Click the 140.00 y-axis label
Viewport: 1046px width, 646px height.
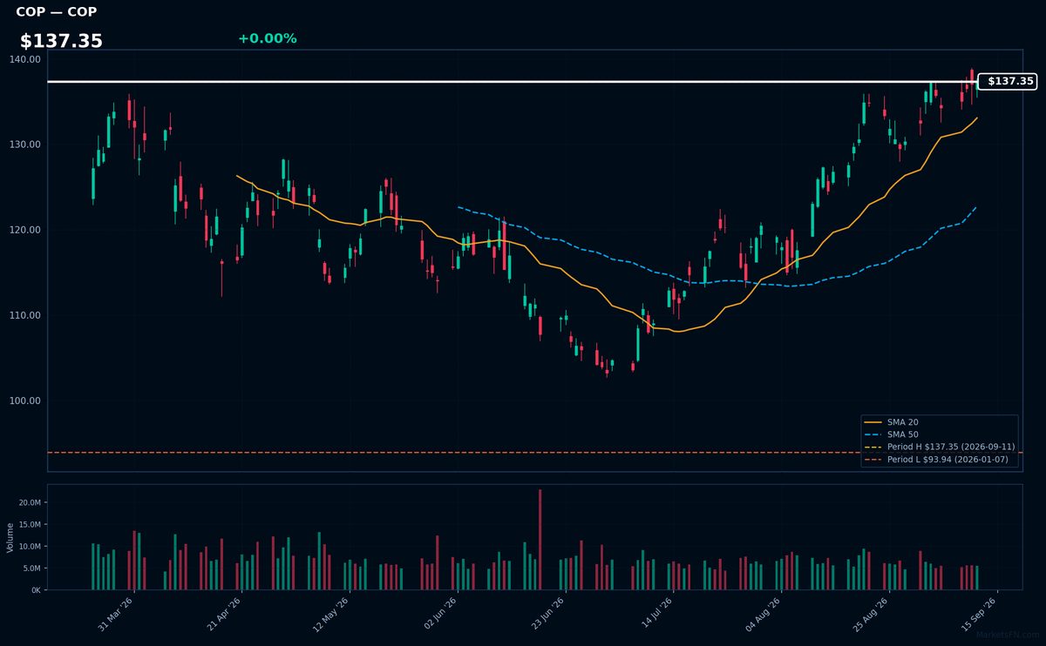(x=26, y=59)
